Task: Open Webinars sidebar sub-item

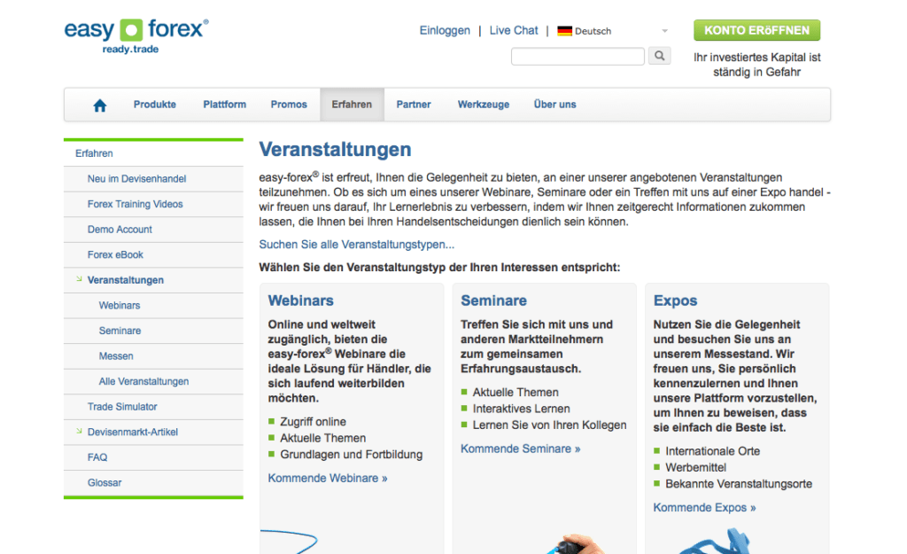Action: click(x=120, y=306)
